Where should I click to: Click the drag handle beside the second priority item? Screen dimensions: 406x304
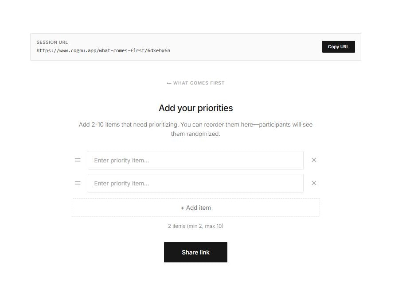[78, 183]
